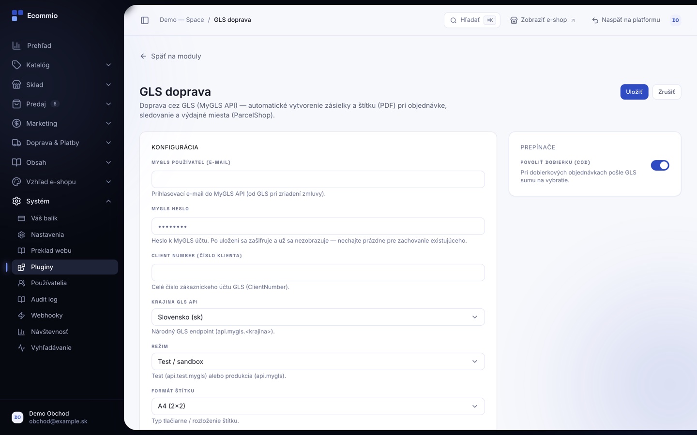This screenshot has width=697, height=435.
Task: Click the back arrow to modules
Action: click(143, 56)
